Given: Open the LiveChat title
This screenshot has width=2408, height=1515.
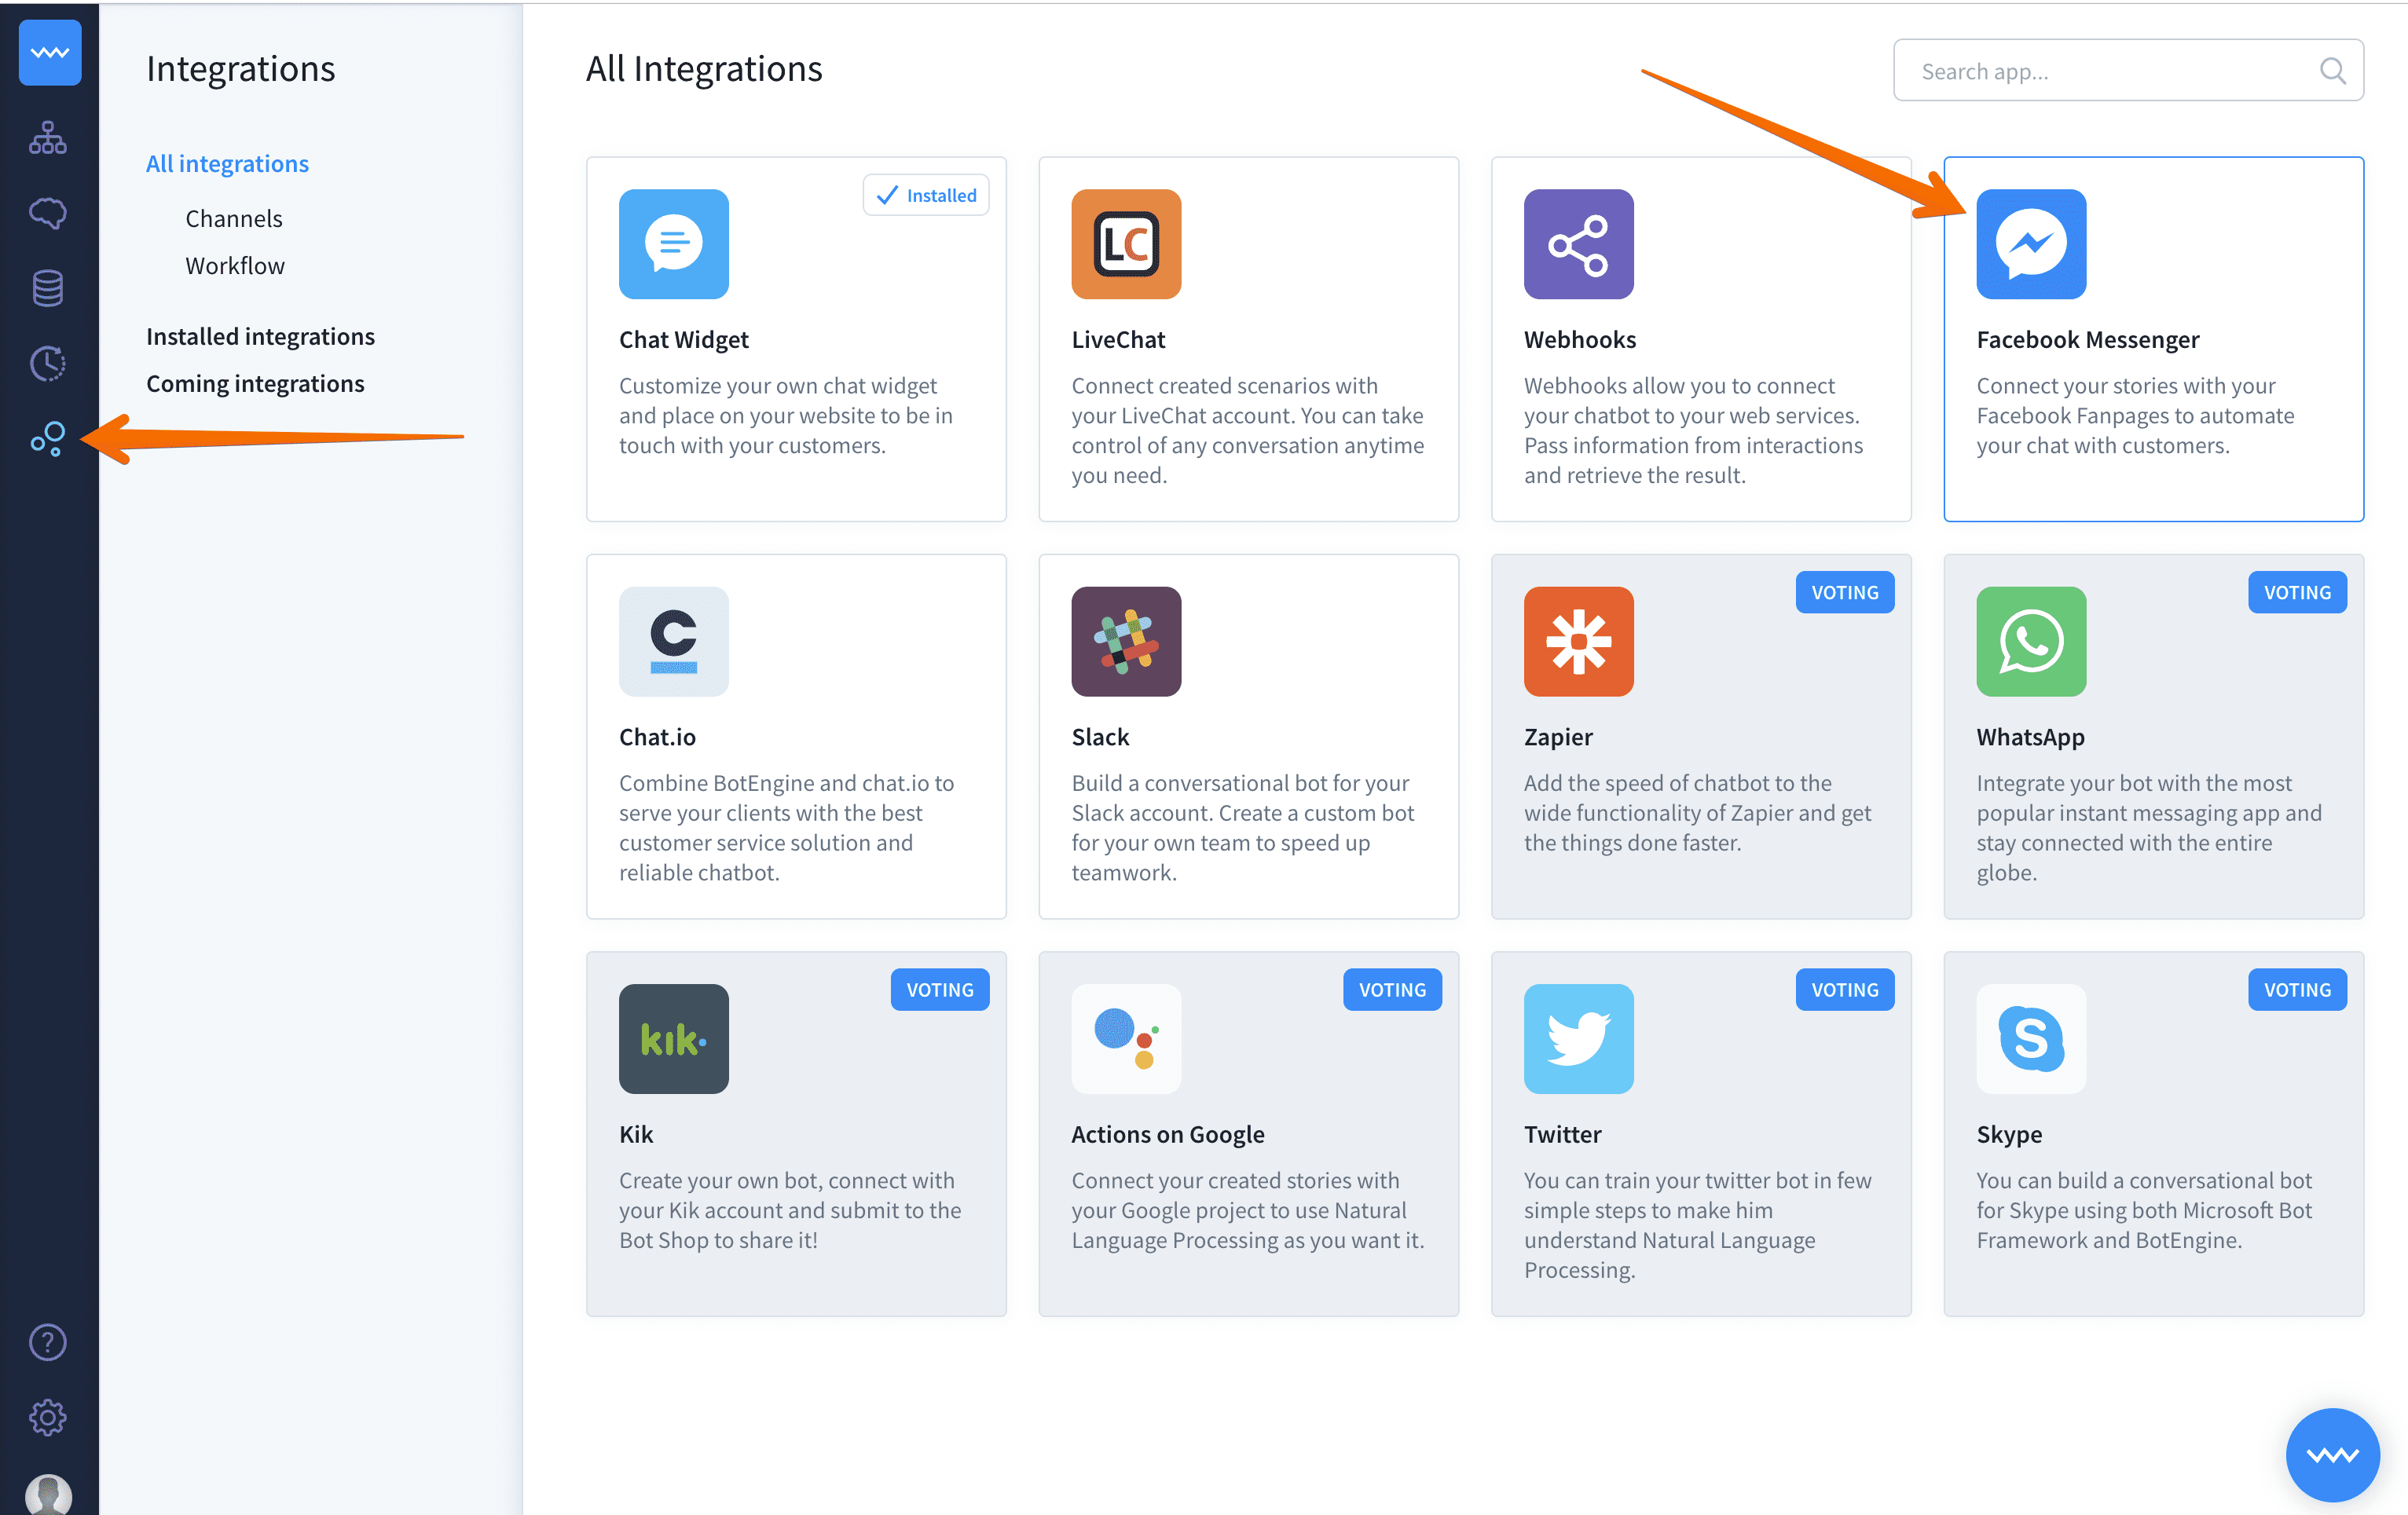Looking at the screenshot, I should click(1118, 340).
